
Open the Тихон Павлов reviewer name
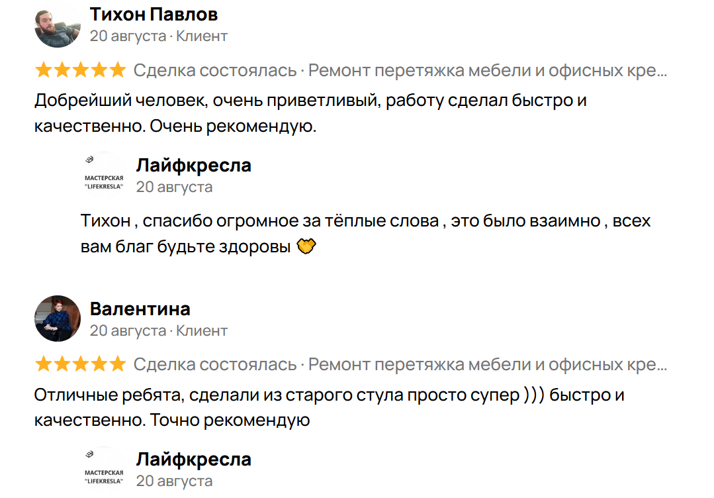[154, 15]
